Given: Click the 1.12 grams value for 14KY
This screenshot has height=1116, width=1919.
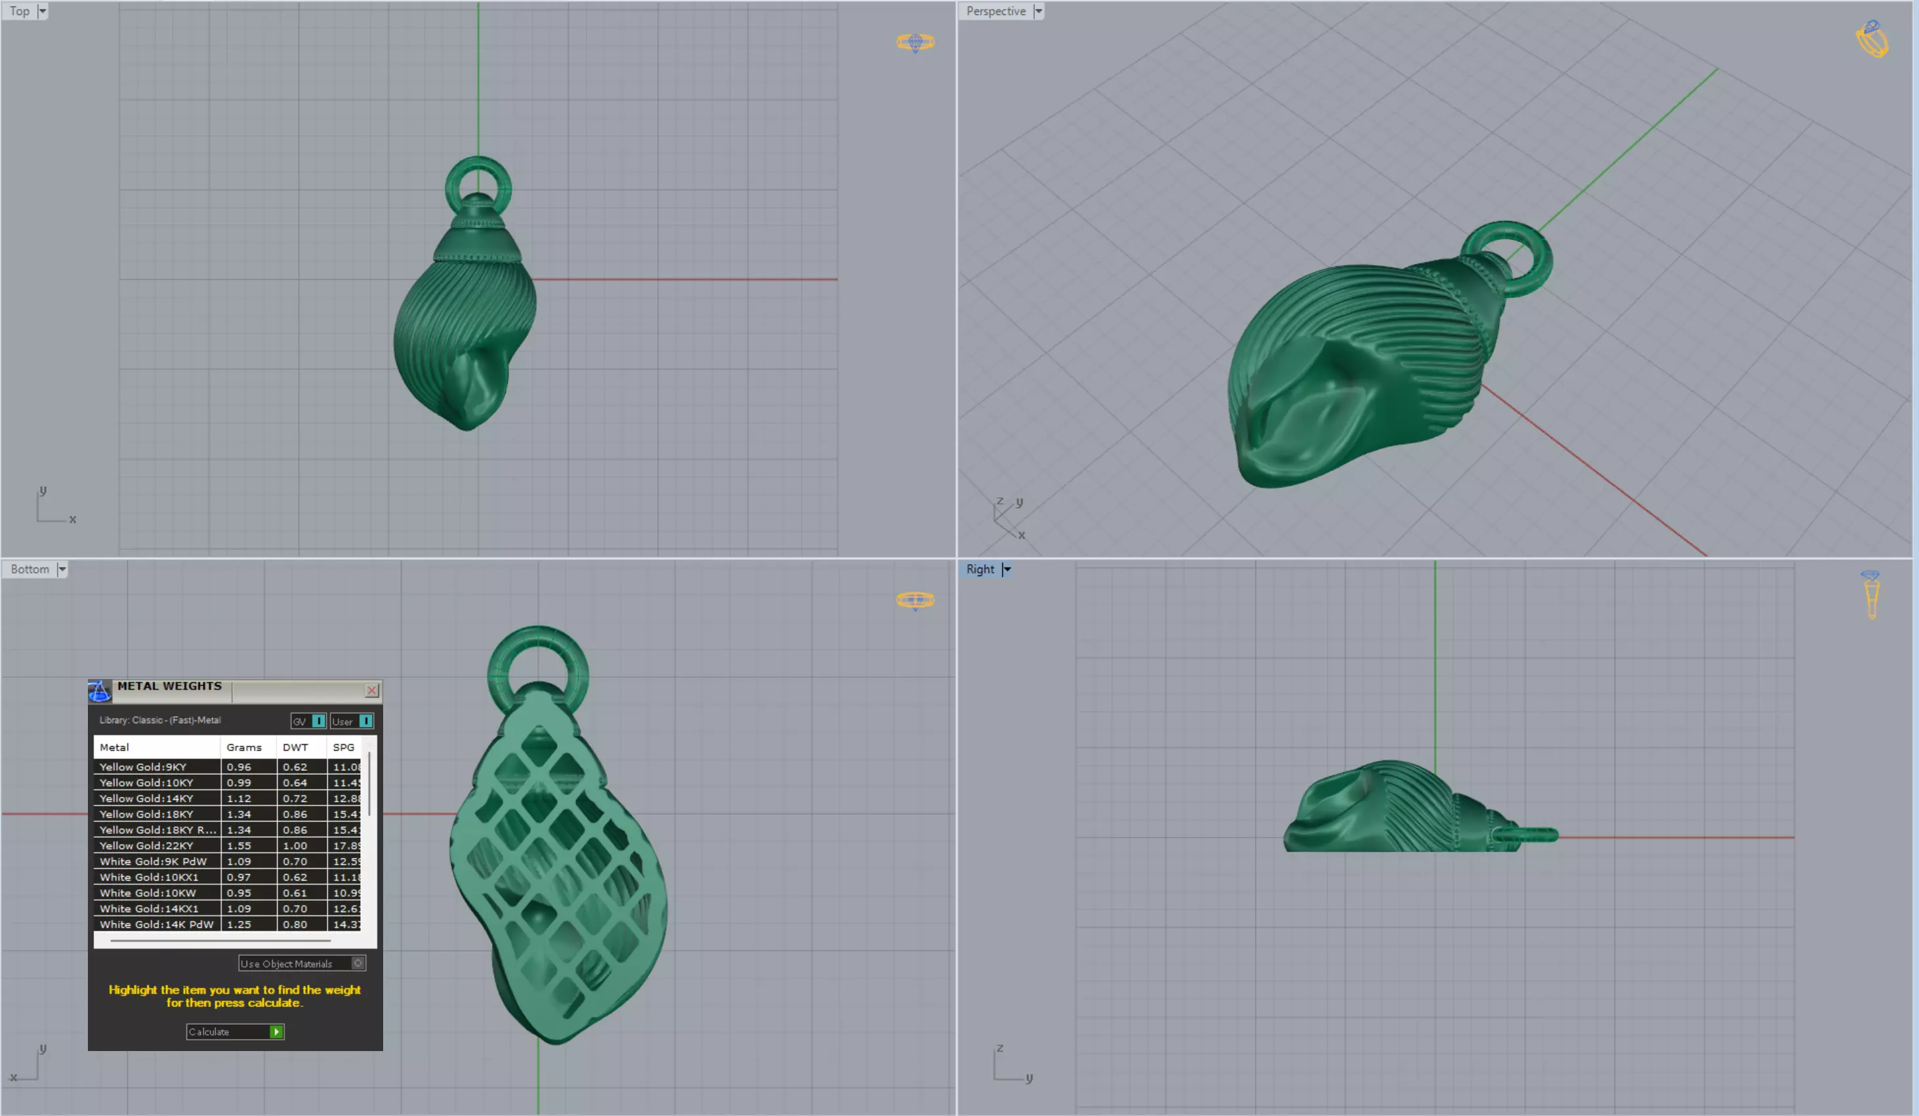Looking at the screenshot, I should [239, 798].
